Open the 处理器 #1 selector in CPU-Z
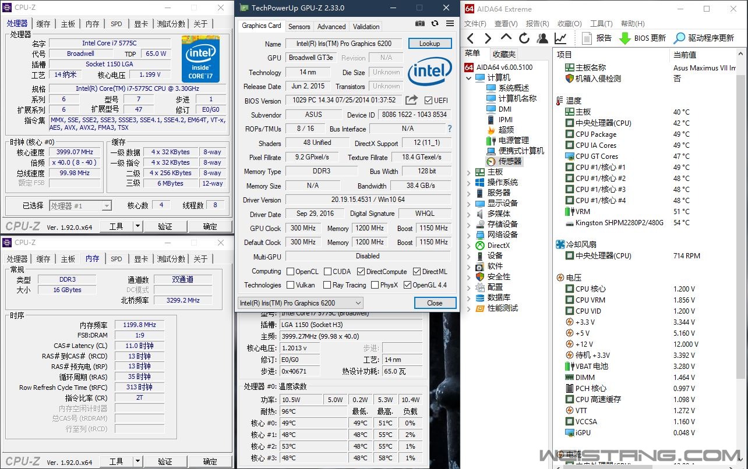The height and width of the screenshot is (469, 748). 80,205
